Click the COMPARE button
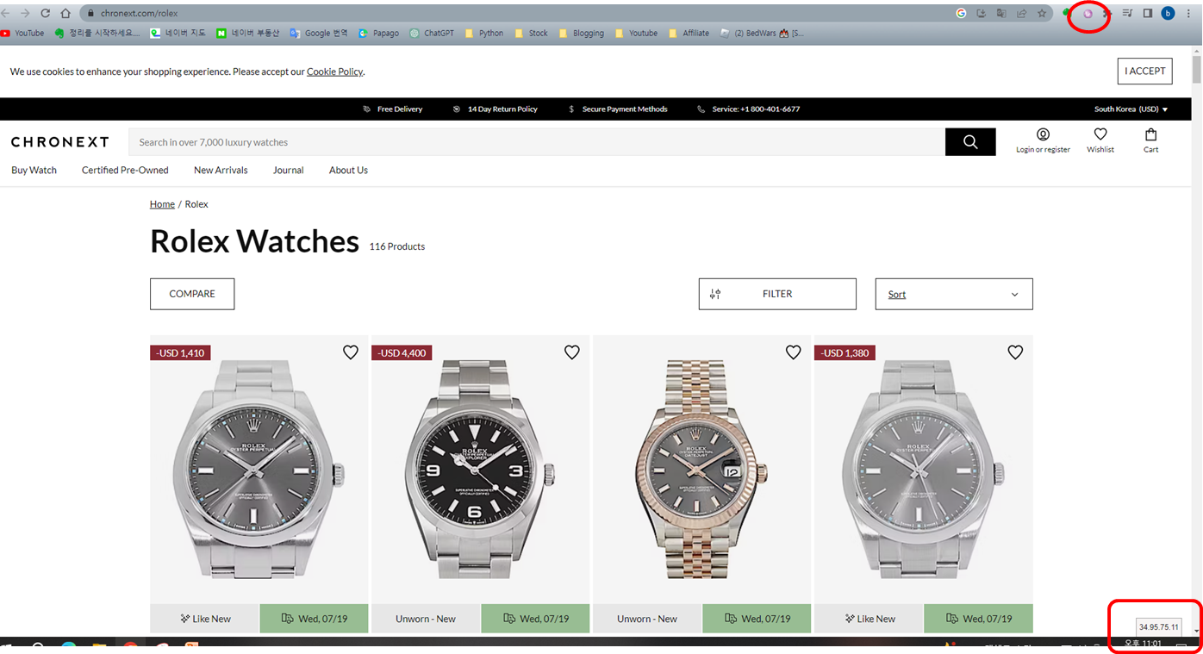 192,294
